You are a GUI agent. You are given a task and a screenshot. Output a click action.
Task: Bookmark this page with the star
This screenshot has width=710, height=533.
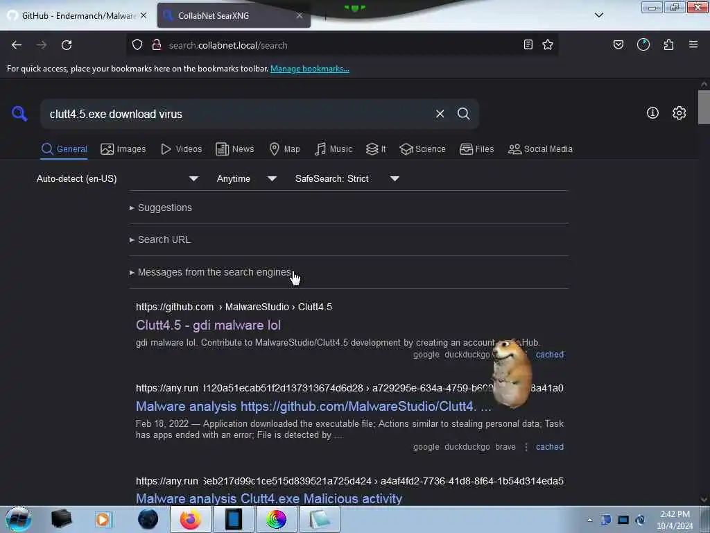point(548,44)
